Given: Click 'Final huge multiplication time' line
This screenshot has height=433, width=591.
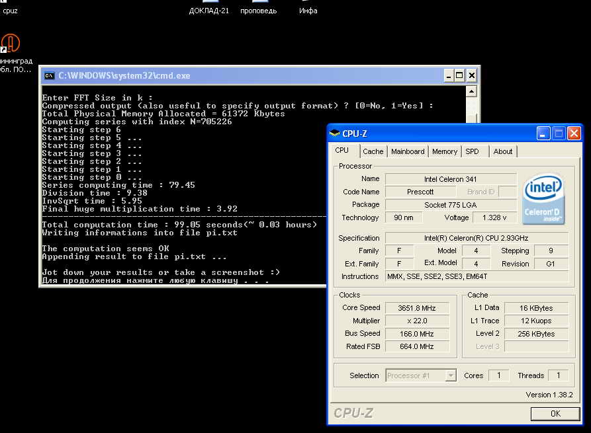Looking at the screenshot, I should click(140, 209).
